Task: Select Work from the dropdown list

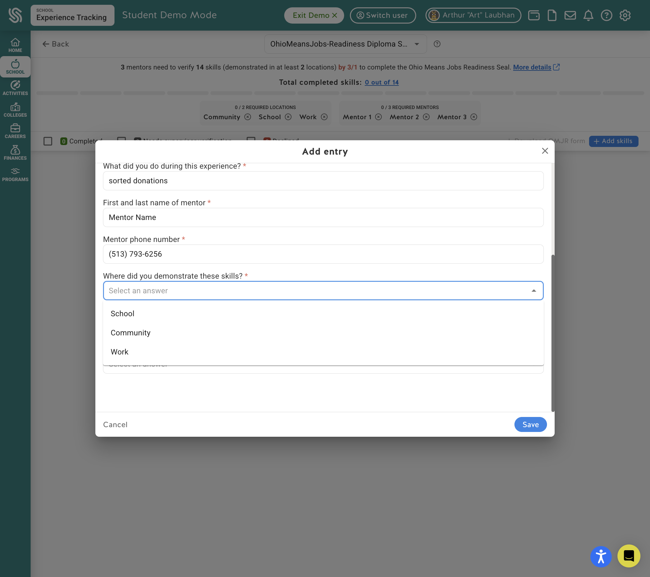Action: (323, 352)
